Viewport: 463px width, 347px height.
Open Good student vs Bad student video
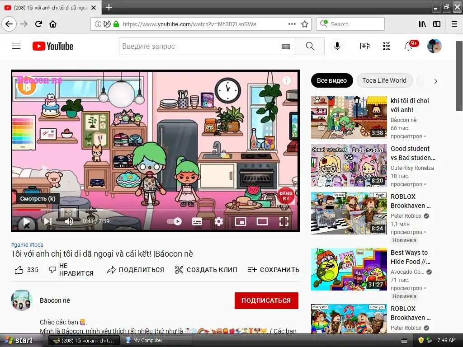pos(349,165)
